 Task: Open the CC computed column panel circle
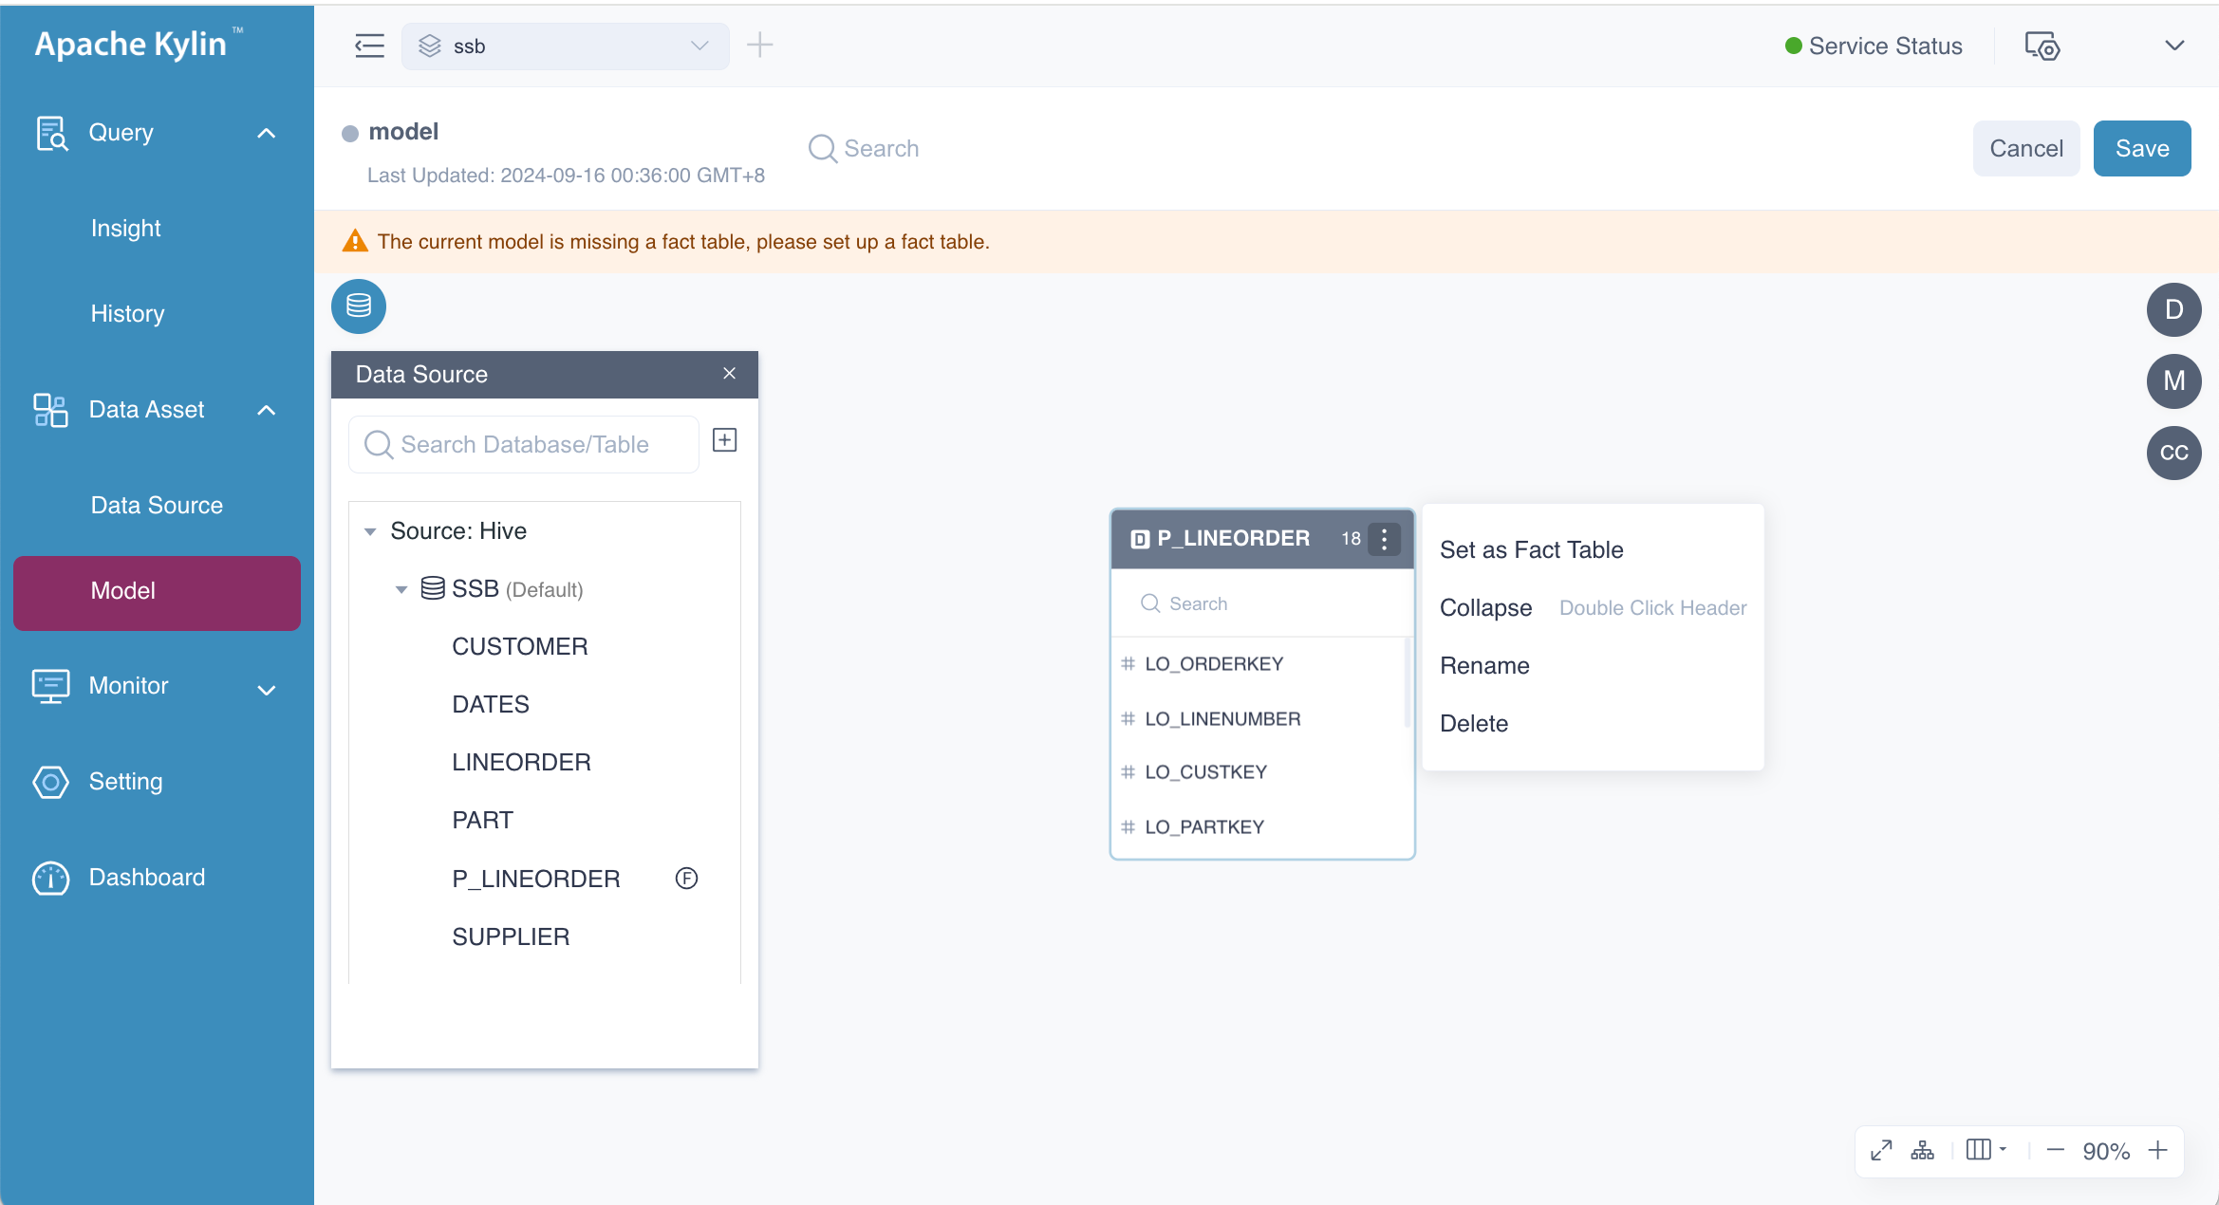[2173, 453]
